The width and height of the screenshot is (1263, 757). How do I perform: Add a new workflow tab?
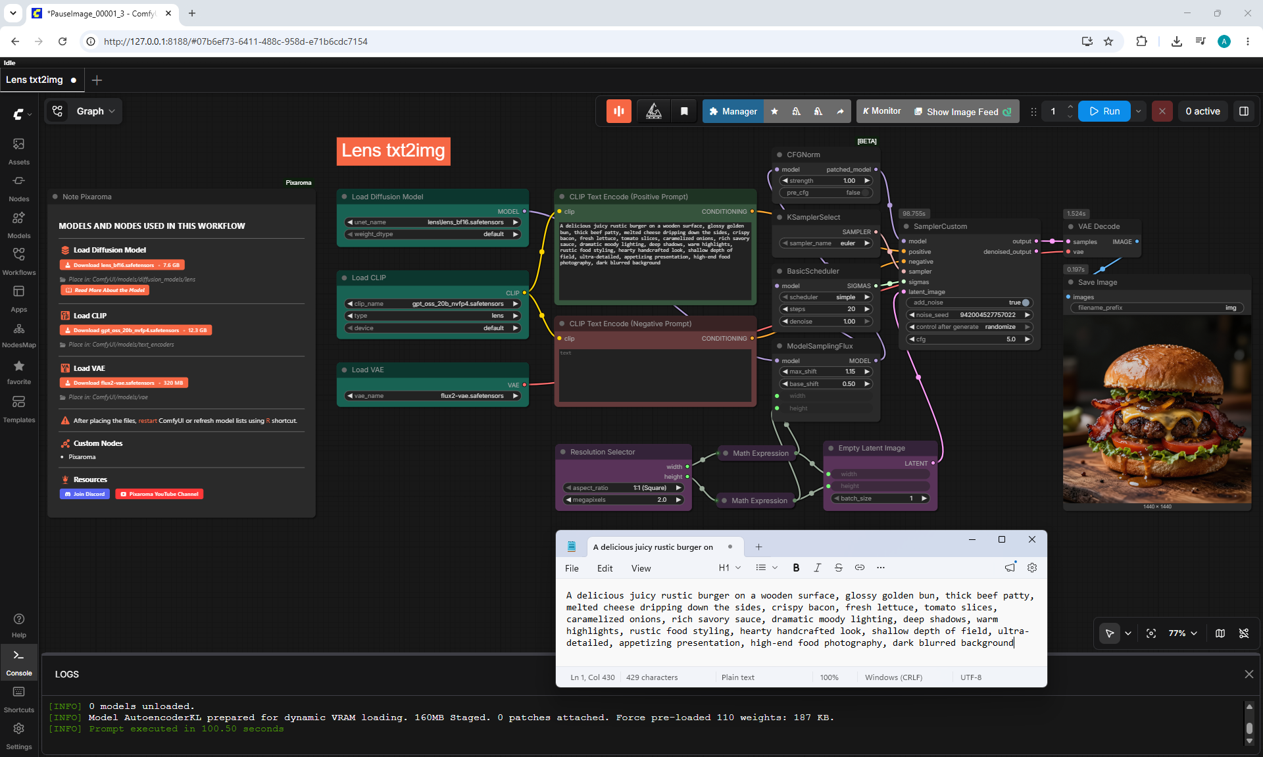point(97,80)
